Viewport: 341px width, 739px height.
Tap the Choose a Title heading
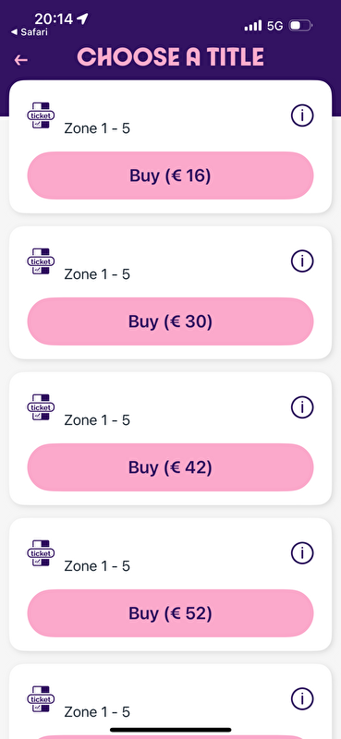170,57
